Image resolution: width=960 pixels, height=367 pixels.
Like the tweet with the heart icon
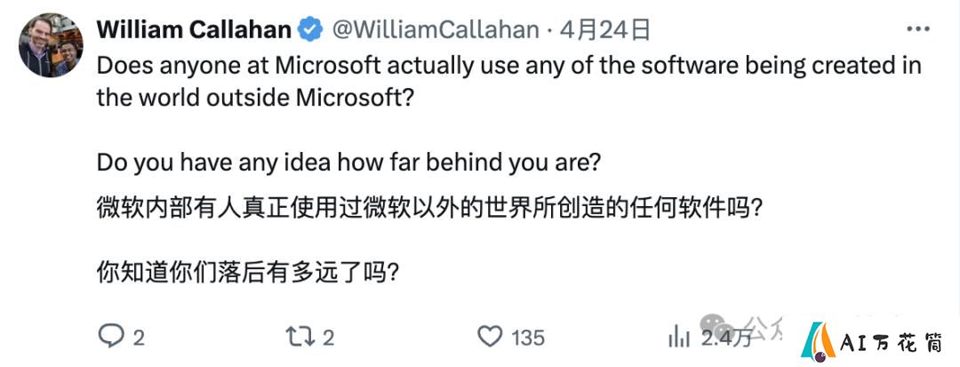click(x=490, y=337)
